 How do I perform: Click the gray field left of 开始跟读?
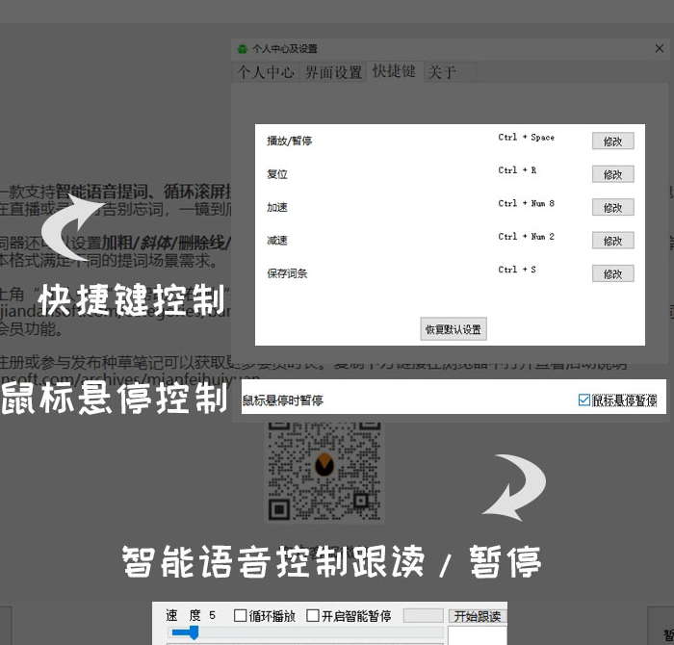click(423, 616)
